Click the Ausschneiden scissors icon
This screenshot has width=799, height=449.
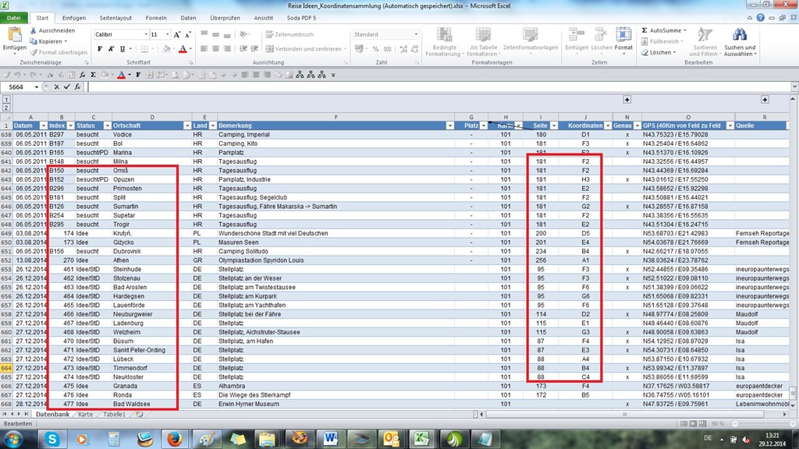tap(33, 30)
